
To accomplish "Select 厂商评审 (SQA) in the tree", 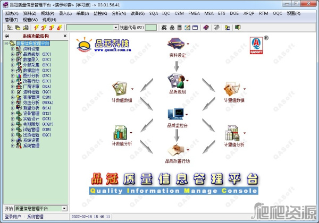I will tap(37, 87).
